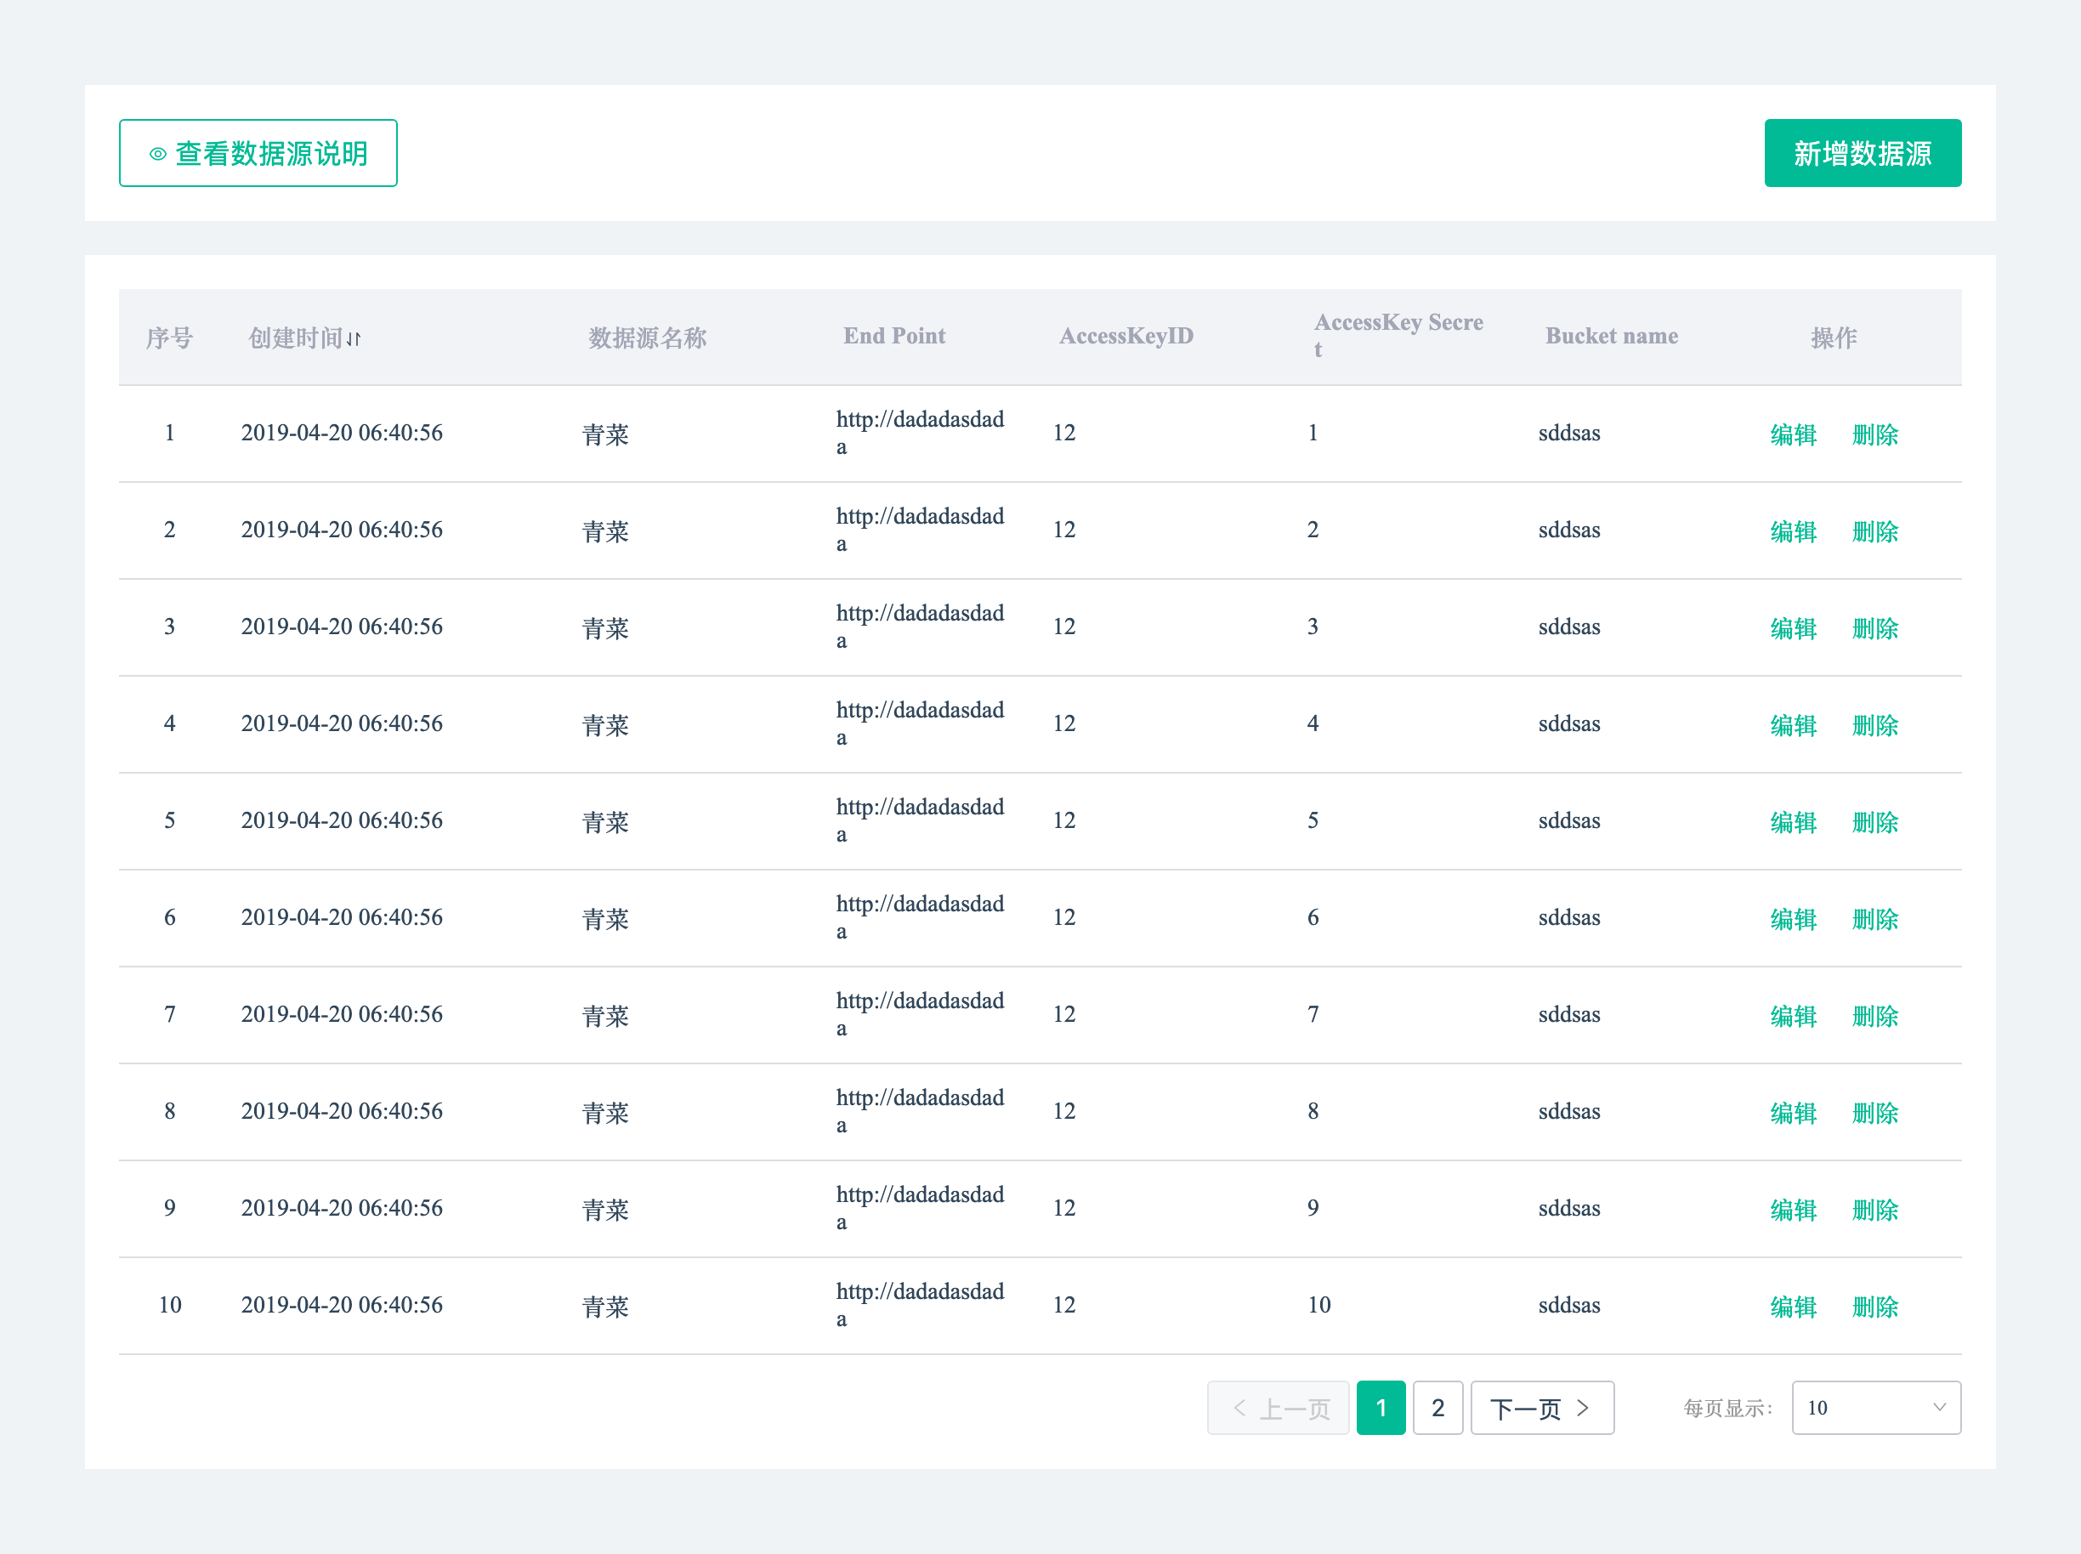Screen dimensions: 2081x1554
Task: Click the End Point column header
Action: click(x=894, y=336)
